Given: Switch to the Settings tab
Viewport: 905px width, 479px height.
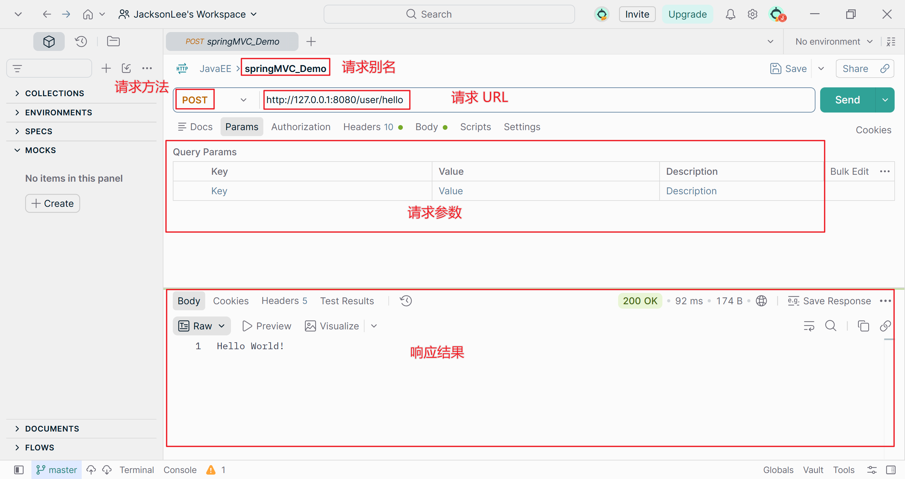Looking at the screenshot, I should [x=522, y=127].
